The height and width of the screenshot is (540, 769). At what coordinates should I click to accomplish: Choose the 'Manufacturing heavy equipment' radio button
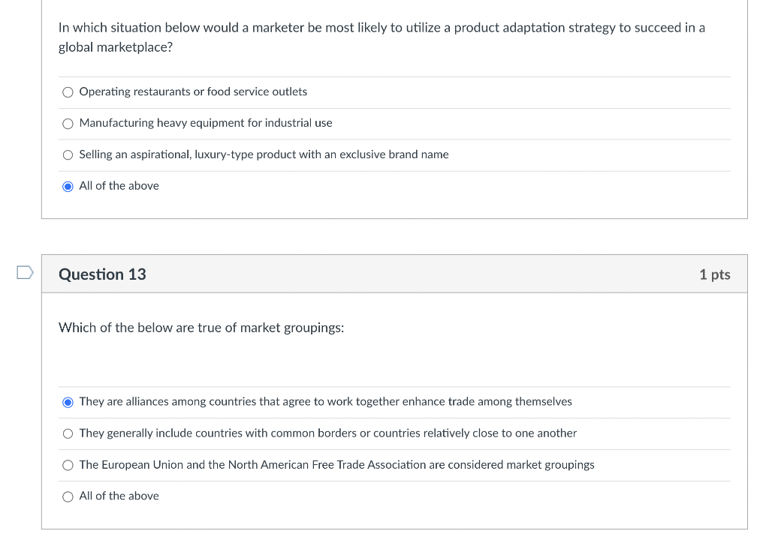pyautogui.click(x=68, y=124)
